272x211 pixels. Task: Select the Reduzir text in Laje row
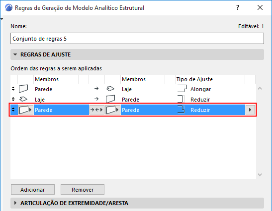[200, 100]
